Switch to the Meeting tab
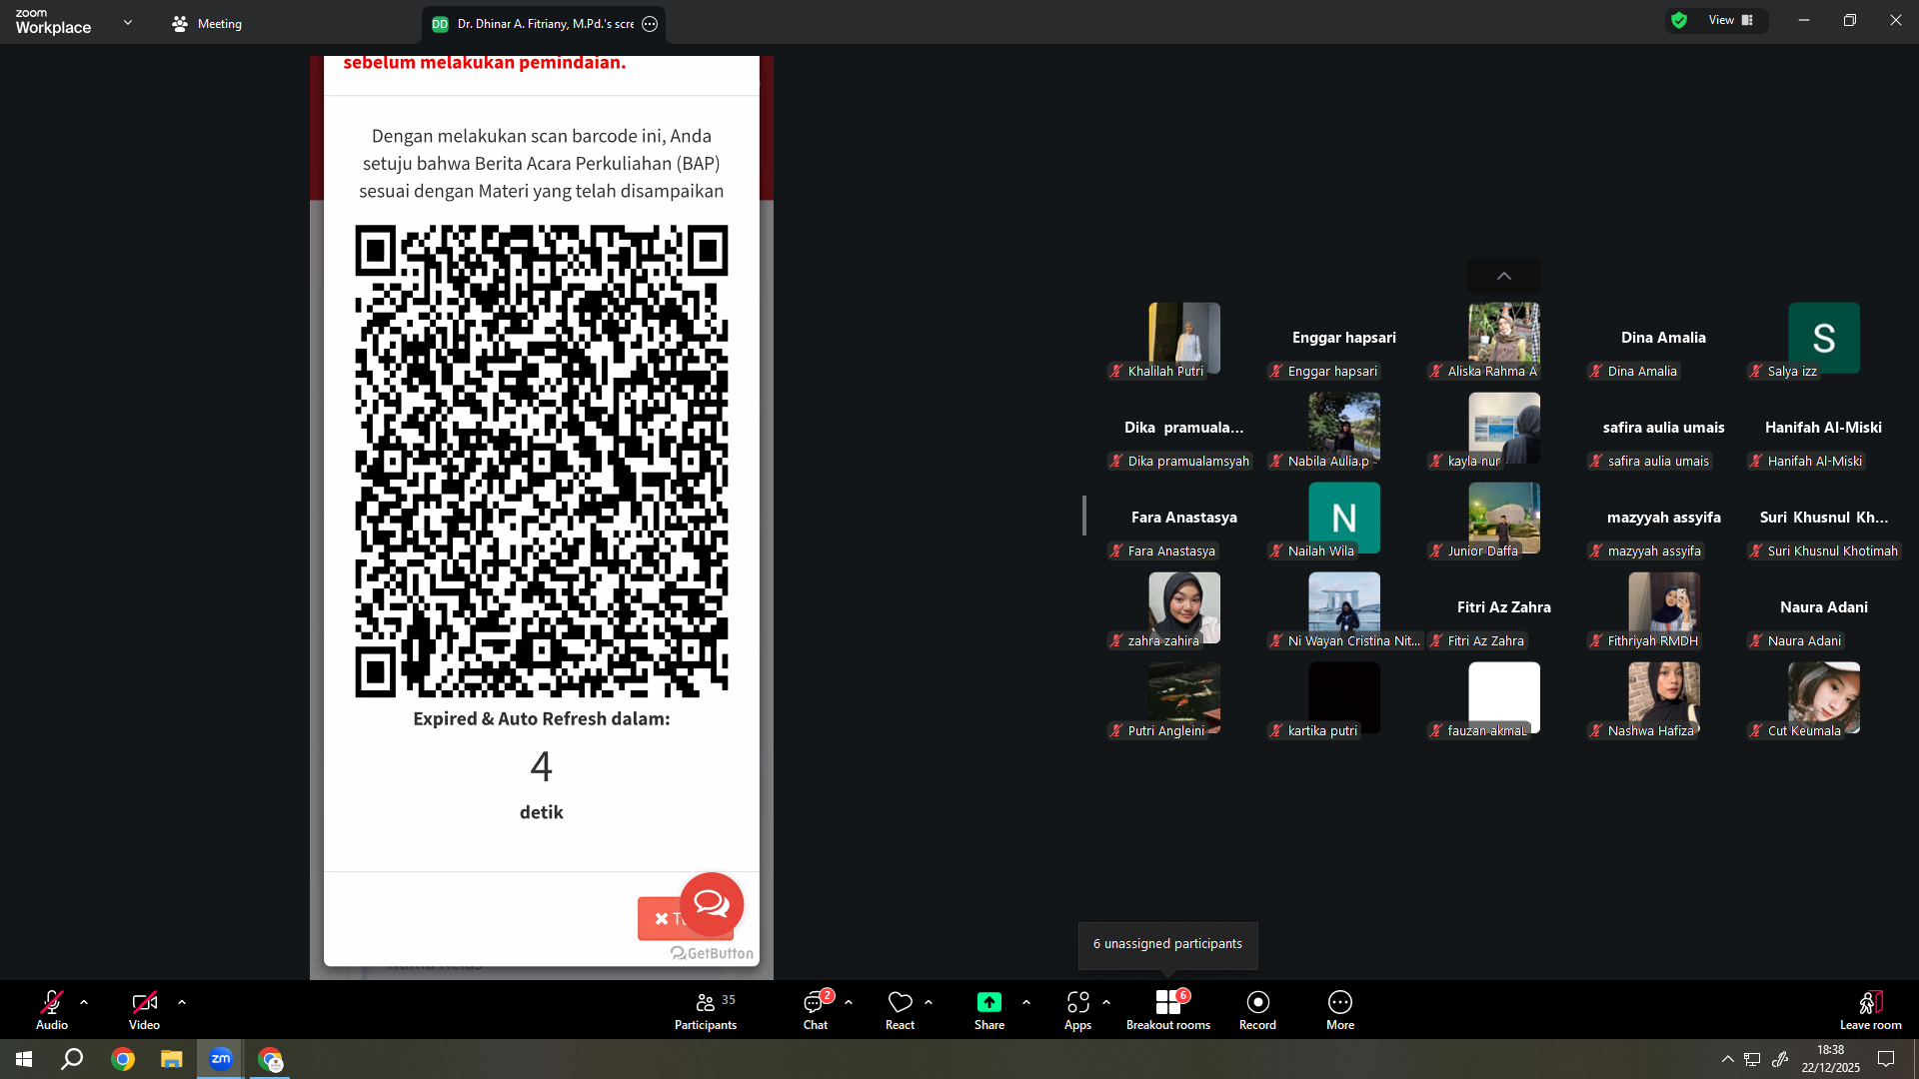This screenshot has height=1079, width=1919. pos(207,24)
